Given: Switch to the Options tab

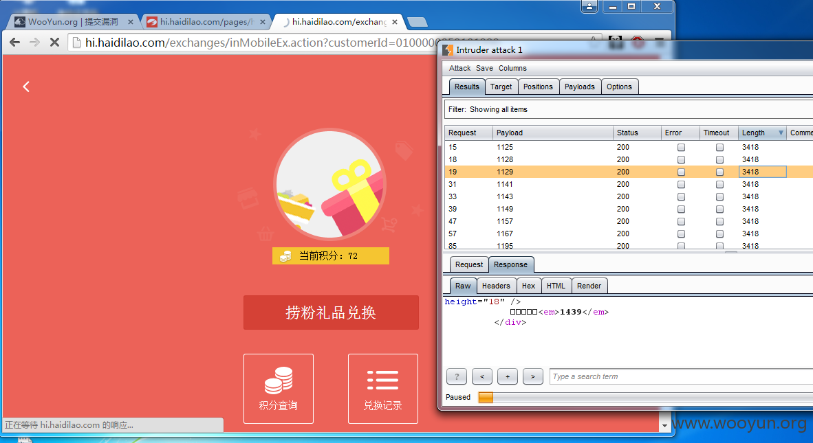Looking at the screenshot, I should 619,87.
